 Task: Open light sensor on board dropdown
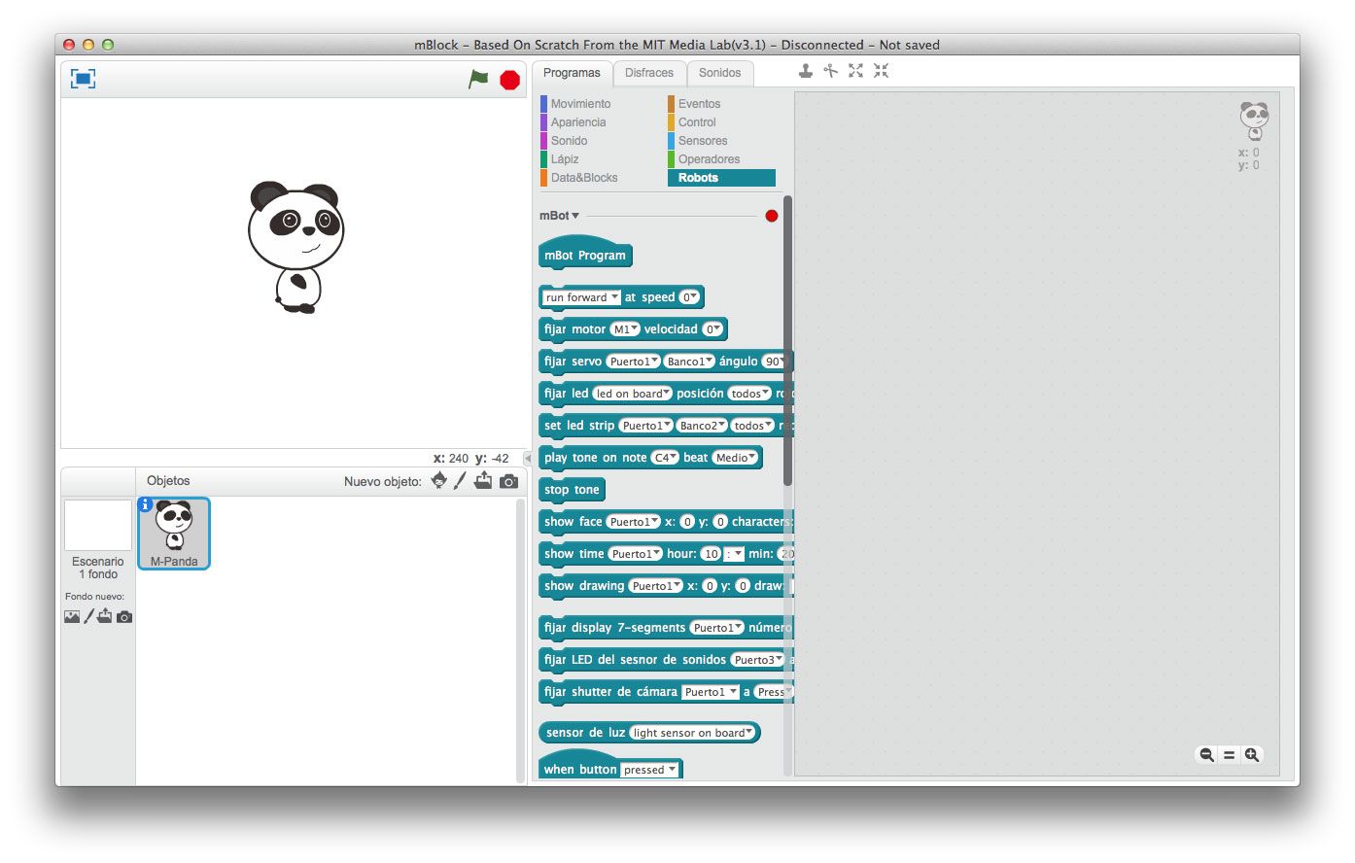click(x=693, y=733)
